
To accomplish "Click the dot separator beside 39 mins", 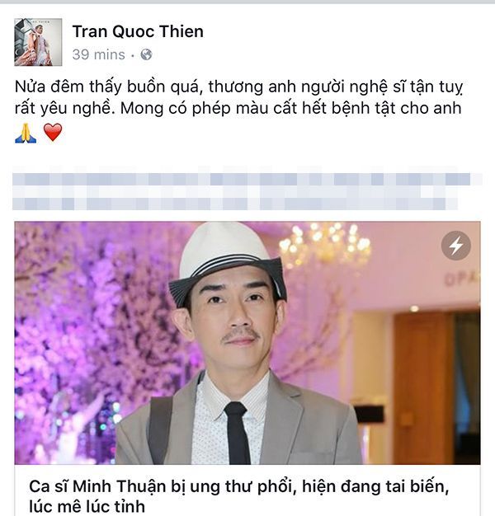I will click(133, 55).
